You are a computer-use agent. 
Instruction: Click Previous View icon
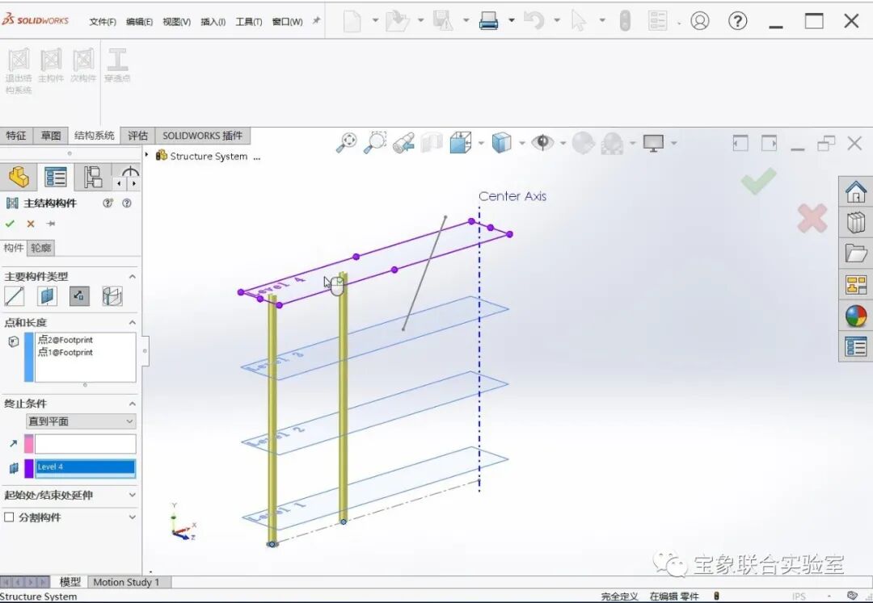pyautogui.click(x=403, y=143)
